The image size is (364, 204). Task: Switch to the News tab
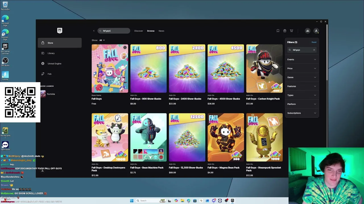pos(161,31)
